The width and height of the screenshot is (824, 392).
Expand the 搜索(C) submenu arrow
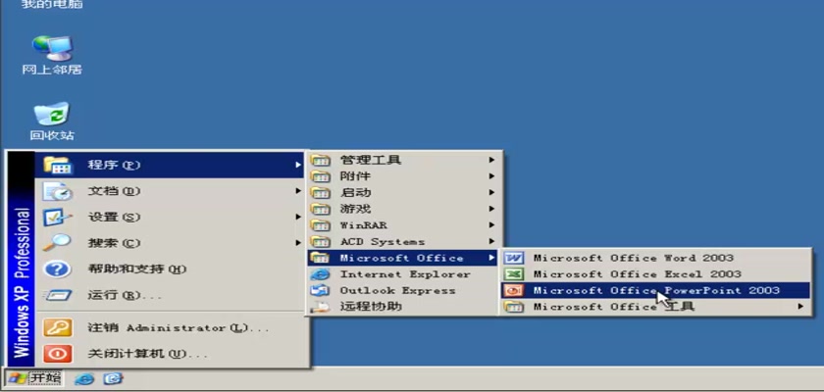(298, 242)
